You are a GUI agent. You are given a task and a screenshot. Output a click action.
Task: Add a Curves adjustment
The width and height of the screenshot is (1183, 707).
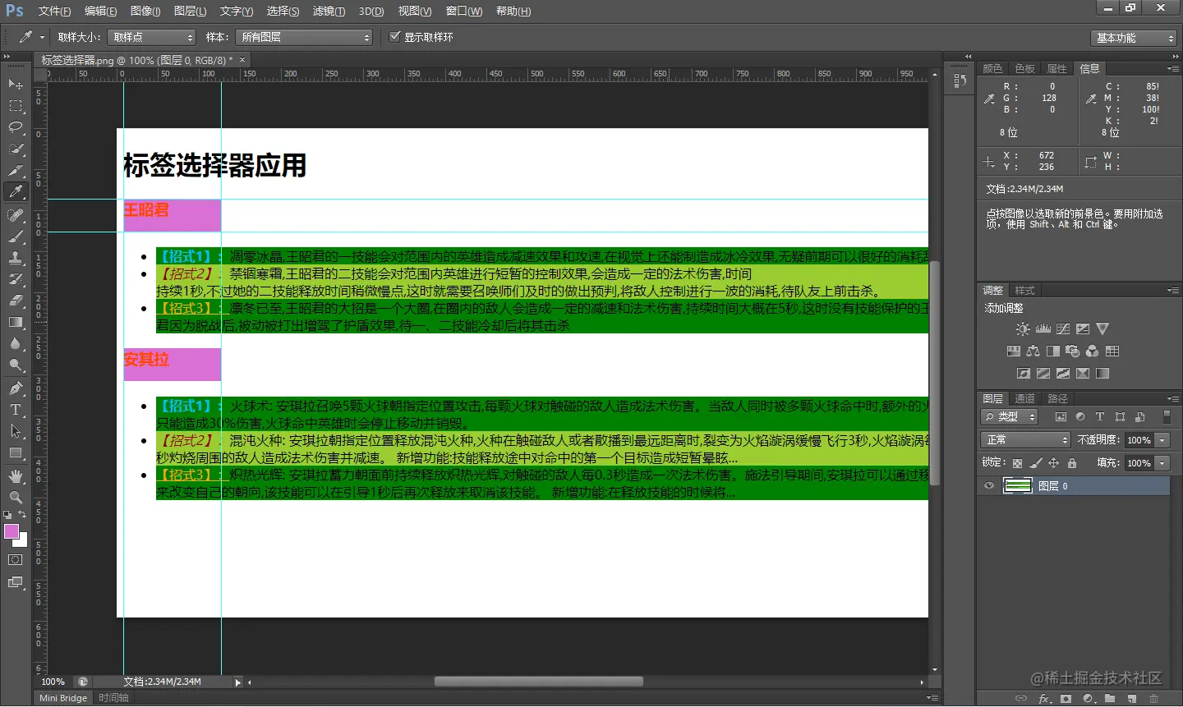pos(1063,328)
